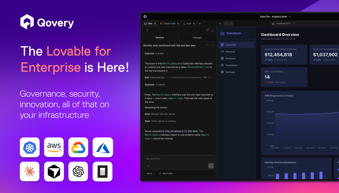This screenshot has height=193, width=339.
Task: Click the OpenAI logo tile
Action: (x=78, y=171)
